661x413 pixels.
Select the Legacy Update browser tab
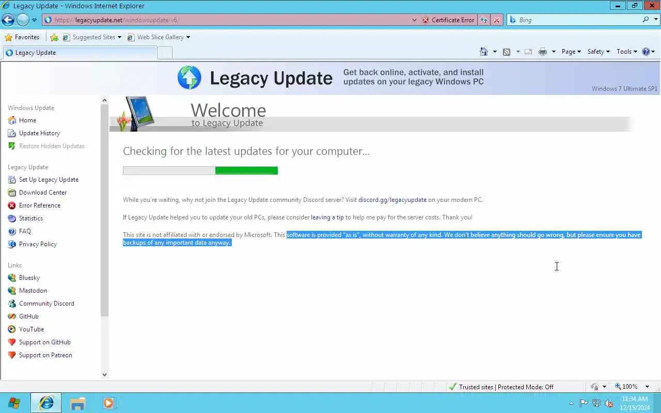click(x=80, y=53)
